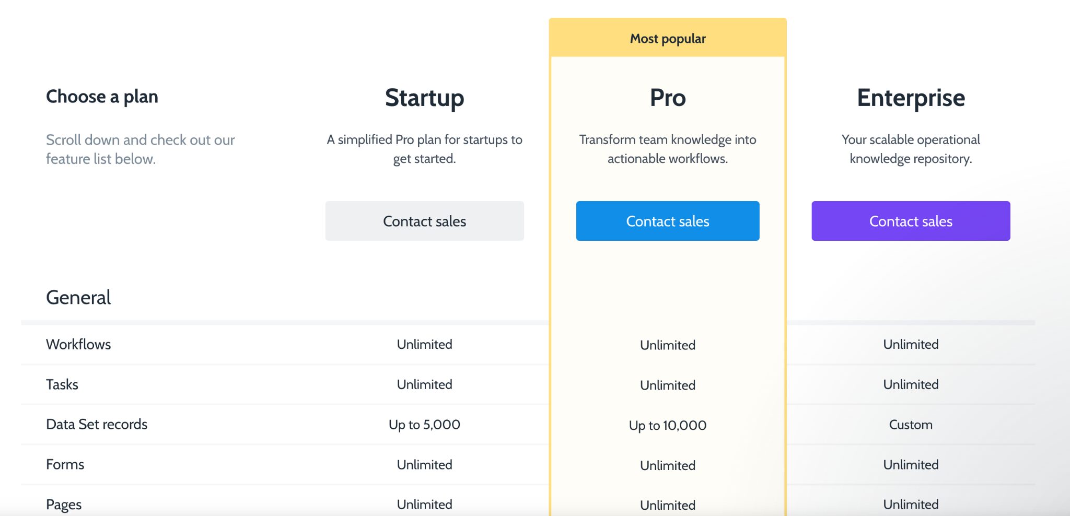Viewport: 1070px width, 516px height.
Task: Select the Forms feature label
Action: [x=65, y=464]
